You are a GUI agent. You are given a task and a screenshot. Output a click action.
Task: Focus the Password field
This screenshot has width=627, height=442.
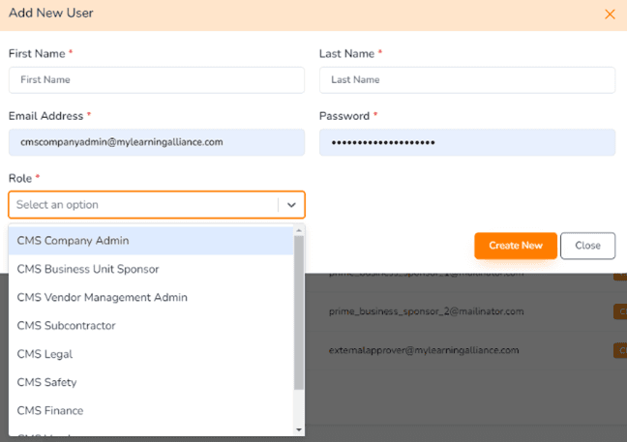coord(466,142)
